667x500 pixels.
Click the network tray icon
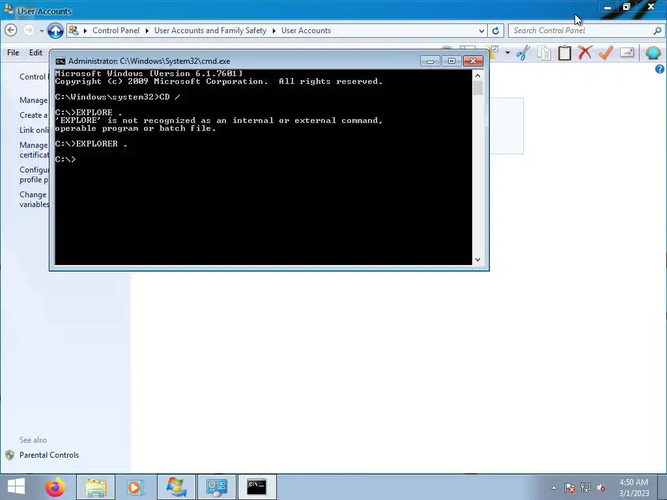click(x=586, y=488)
